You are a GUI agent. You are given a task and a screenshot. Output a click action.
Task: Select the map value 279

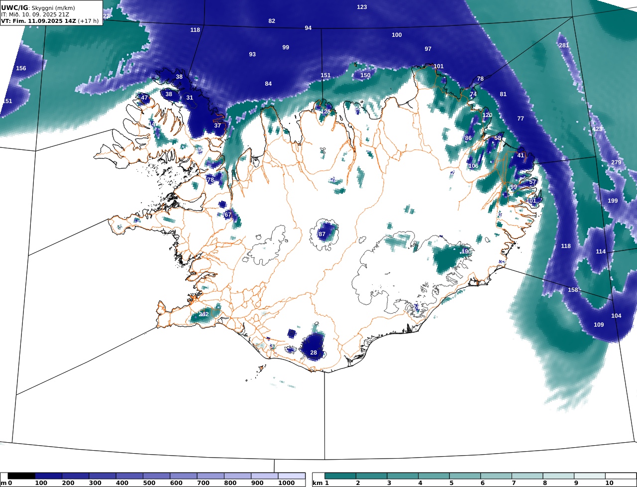pos(616,163)
